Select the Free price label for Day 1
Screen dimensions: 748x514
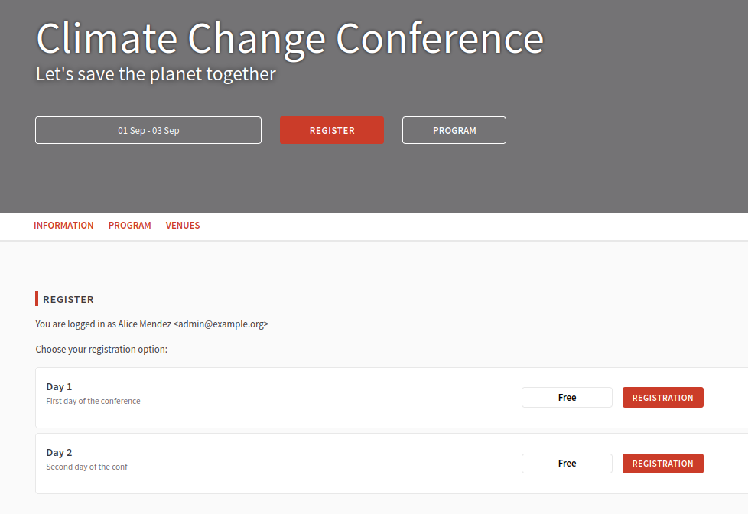point(567,398)
